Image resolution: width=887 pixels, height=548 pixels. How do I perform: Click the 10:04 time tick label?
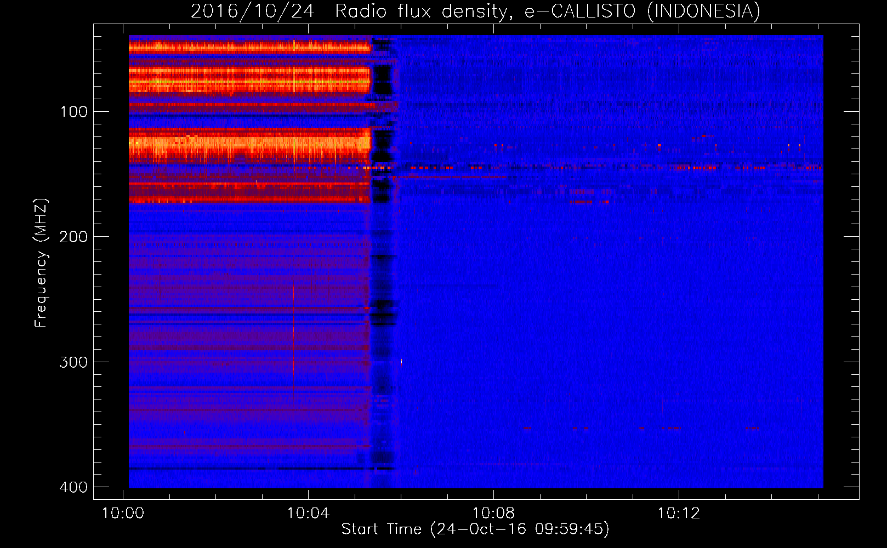click(309, 513)
